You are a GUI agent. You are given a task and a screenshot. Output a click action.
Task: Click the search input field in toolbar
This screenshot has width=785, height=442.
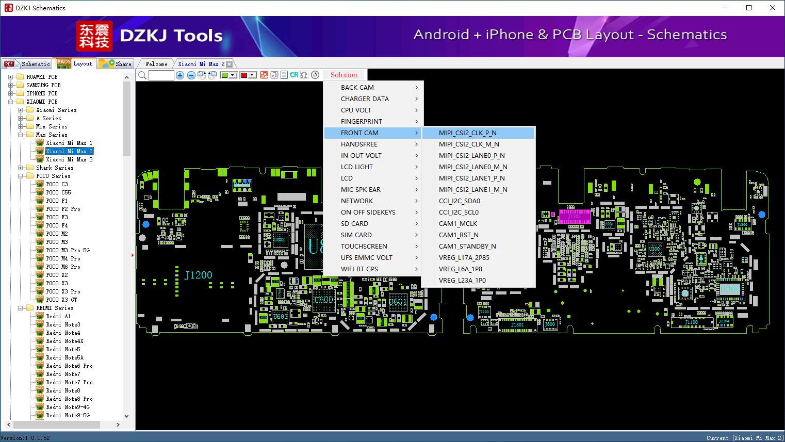pyautogui.click(x=161, y=75)
